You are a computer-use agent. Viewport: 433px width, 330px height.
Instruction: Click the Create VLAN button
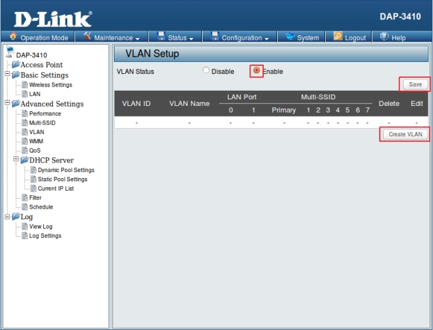405,135
